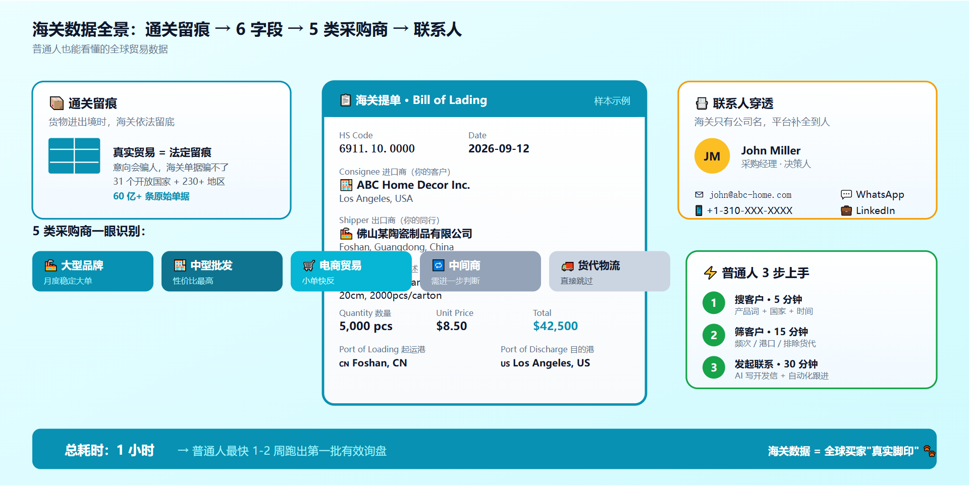The image size is (969, 486).
Task: Select the 中型批发 buyer category card
Action: (222, 271)
